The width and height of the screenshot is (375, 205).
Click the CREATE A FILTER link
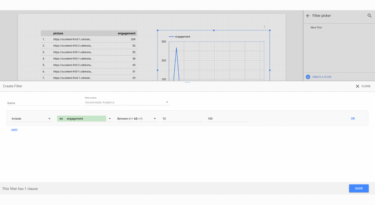[322, 77]
